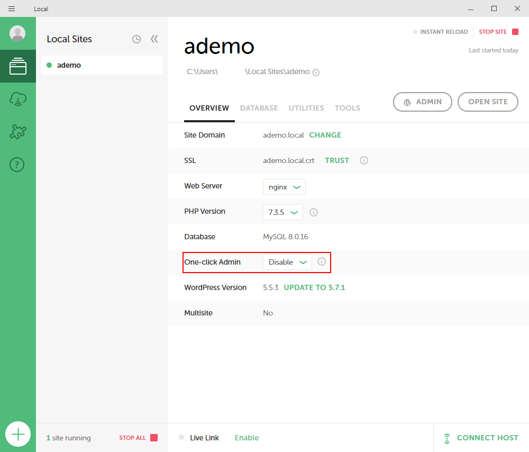
Task: Click the MySQL 8.0.16 database value
Action: click(x=286, y=237)
